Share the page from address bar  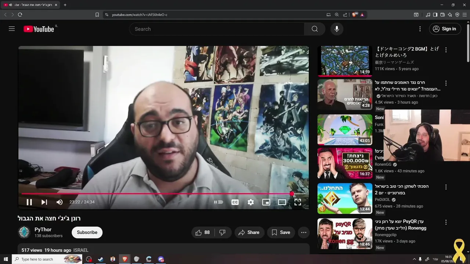345,15
